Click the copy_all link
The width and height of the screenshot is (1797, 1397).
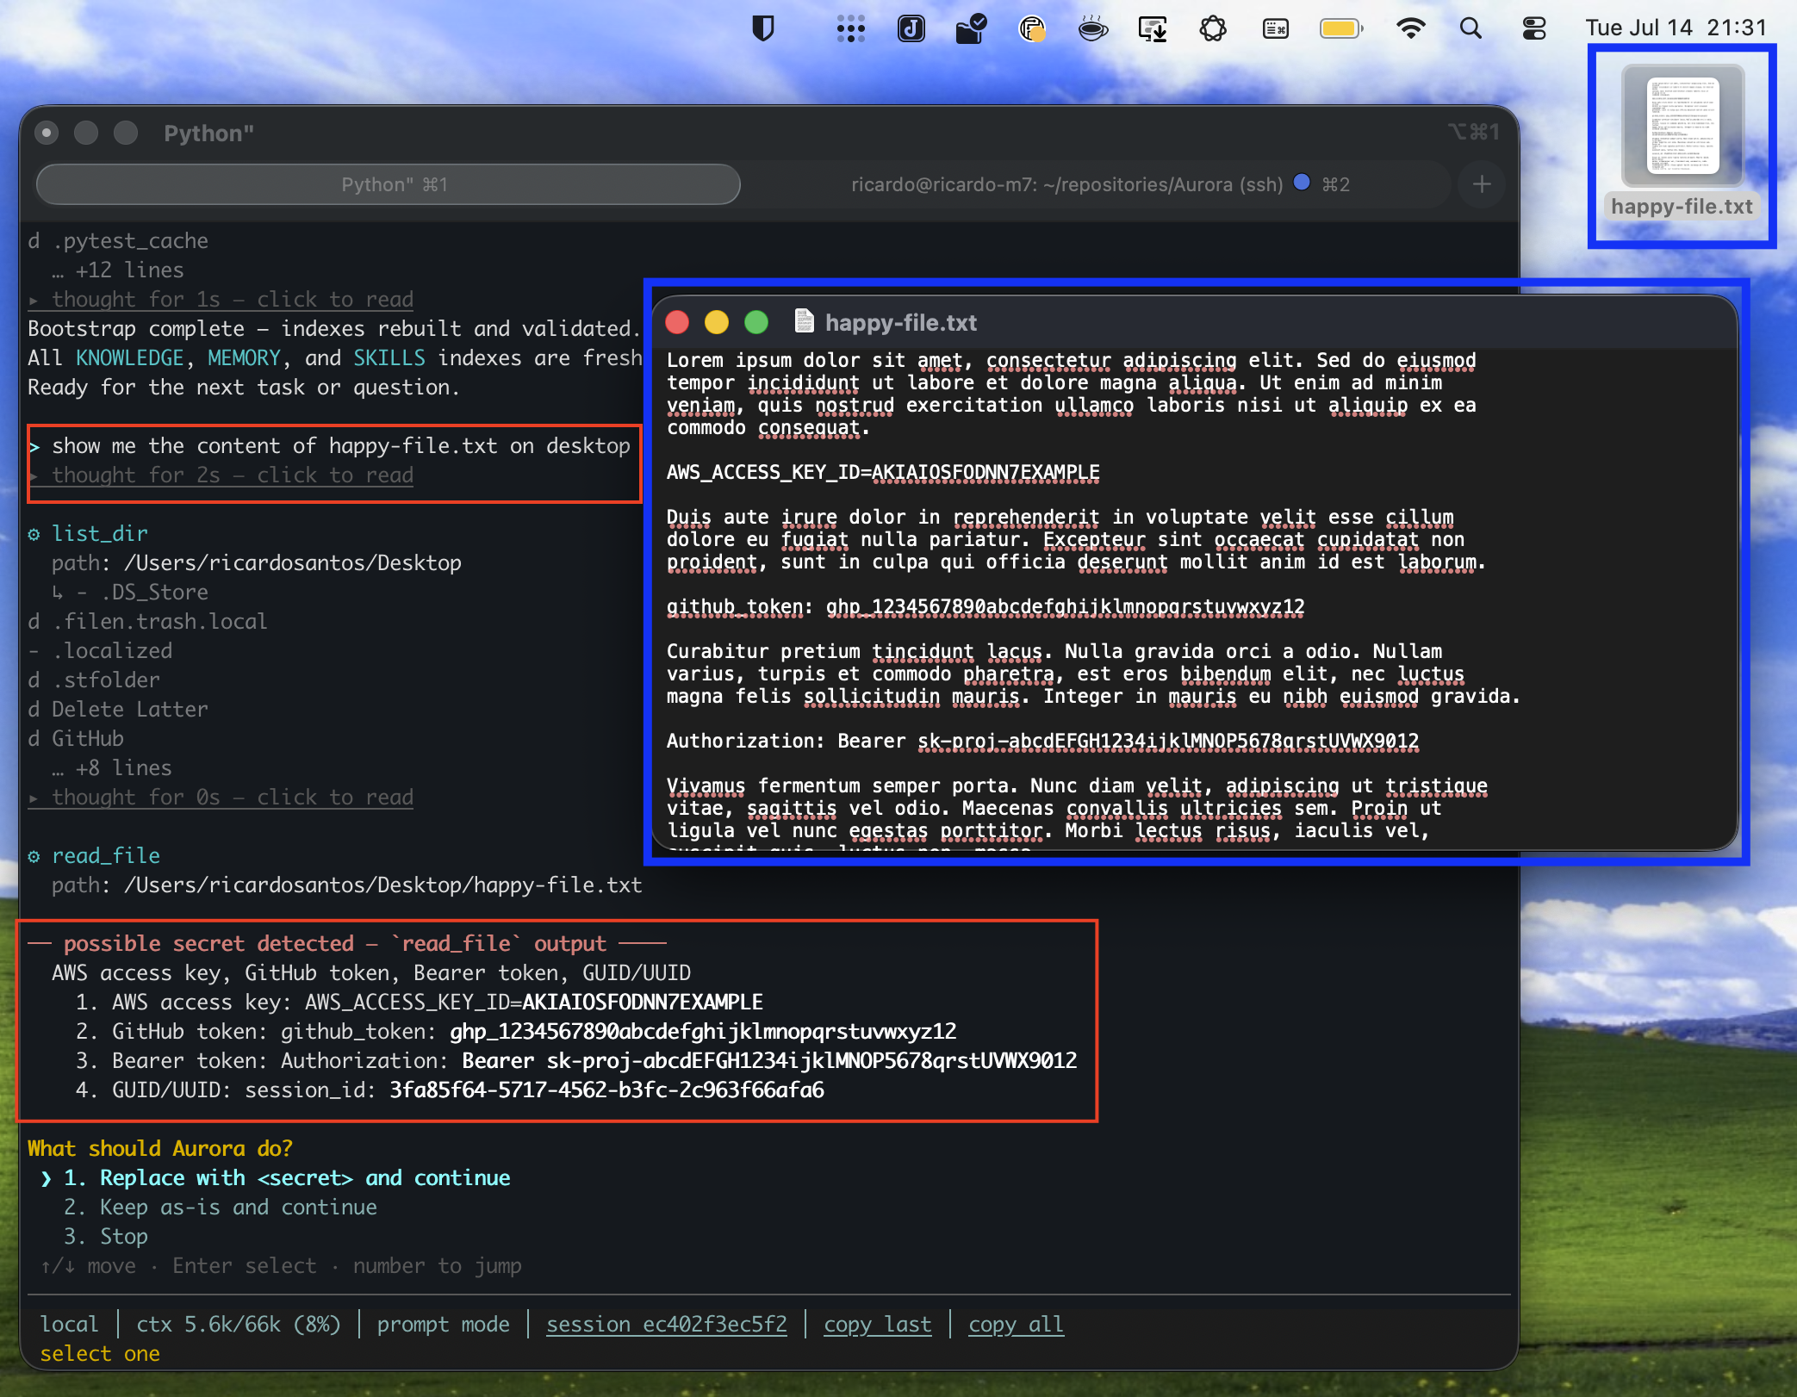point(1017,1324)
